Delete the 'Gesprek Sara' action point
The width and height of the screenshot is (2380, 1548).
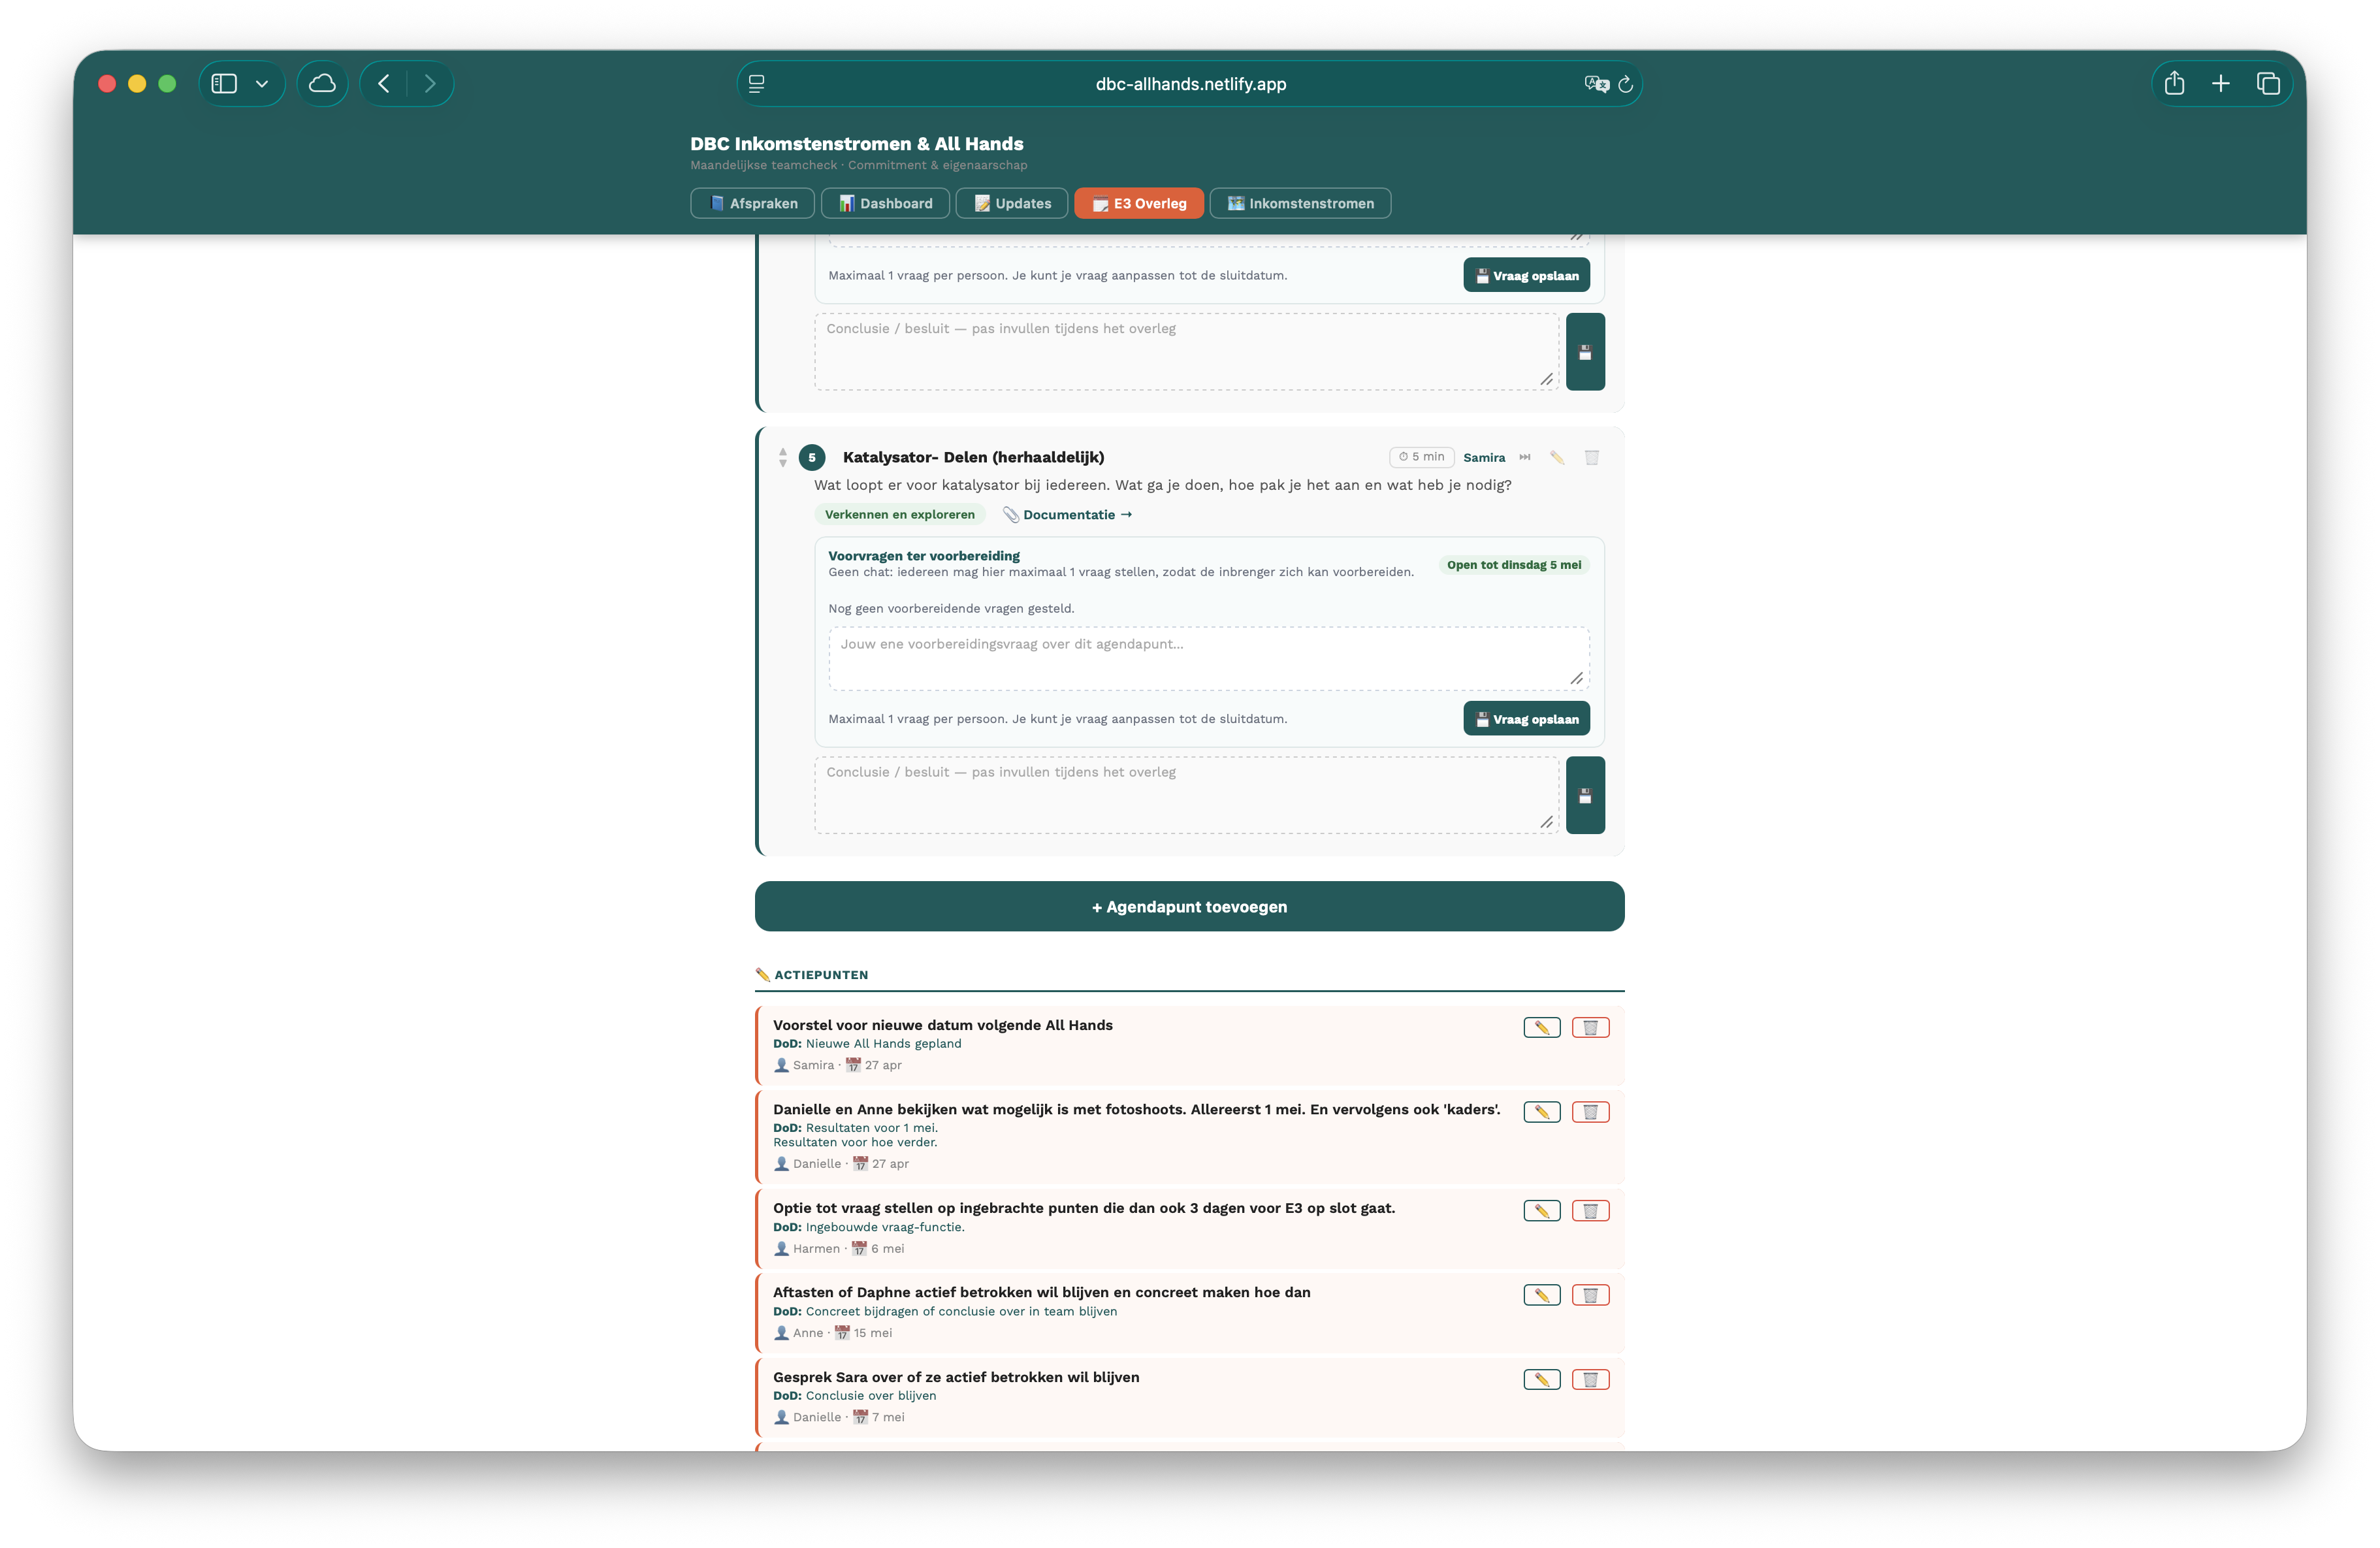(1592, 1379)
